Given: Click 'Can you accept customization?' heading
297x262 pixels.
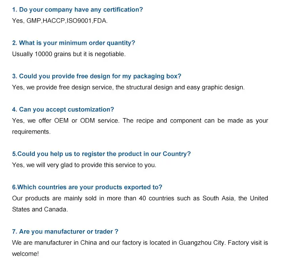Looking at the screenshot, I should pyautogui.click(x=63, y=109).
